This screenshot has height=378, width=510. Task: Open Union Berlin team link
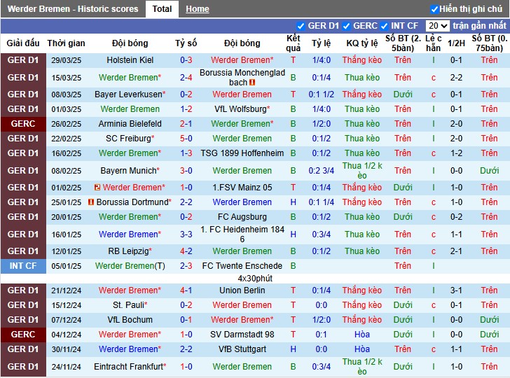[242, 290]
